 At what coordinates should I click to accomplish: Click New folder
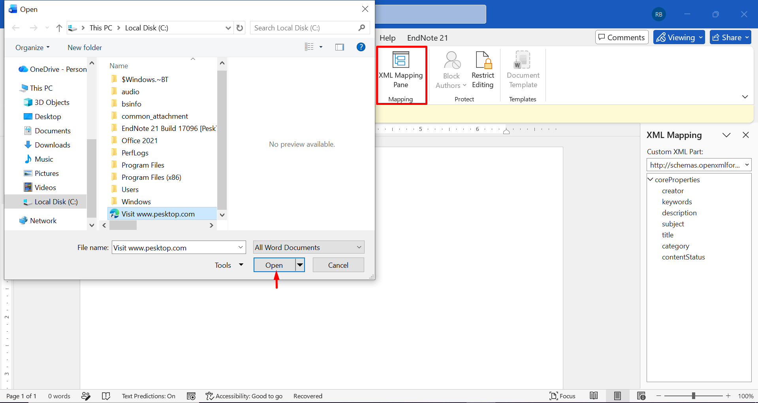(85, 47)
